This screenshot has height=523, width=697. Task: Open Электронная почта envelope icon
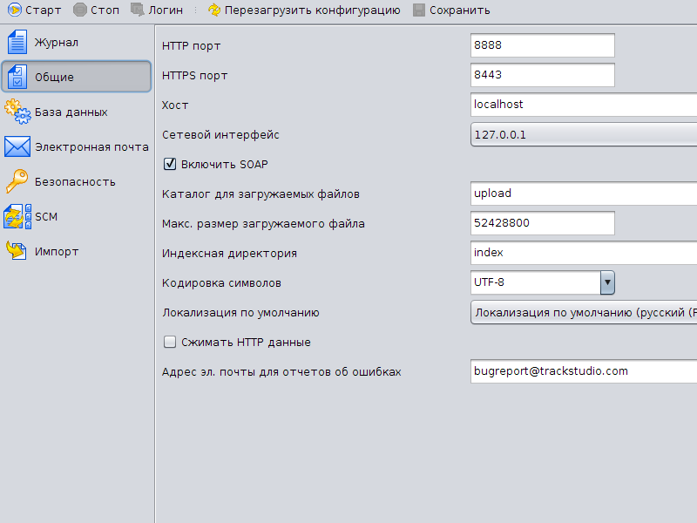click(17, 146)
